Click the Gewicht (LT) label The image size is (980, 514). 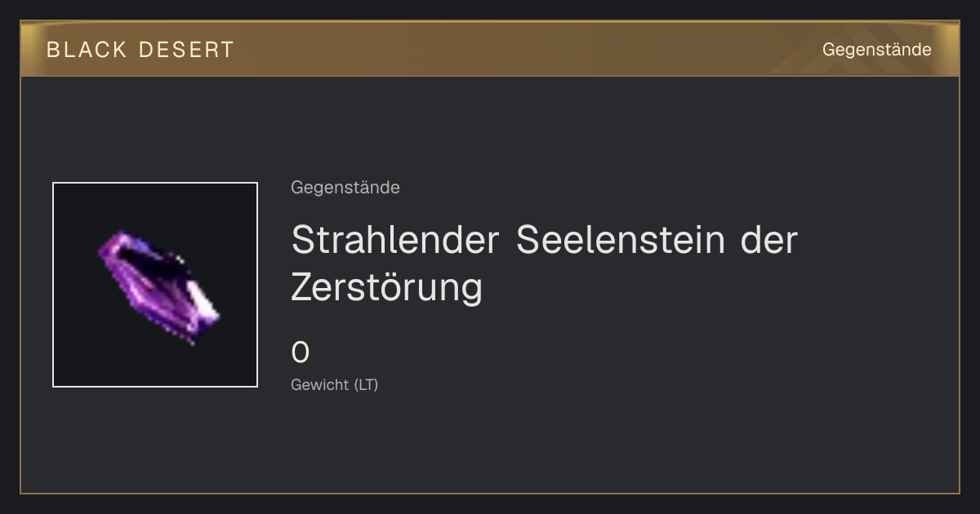tap(335, 384)
